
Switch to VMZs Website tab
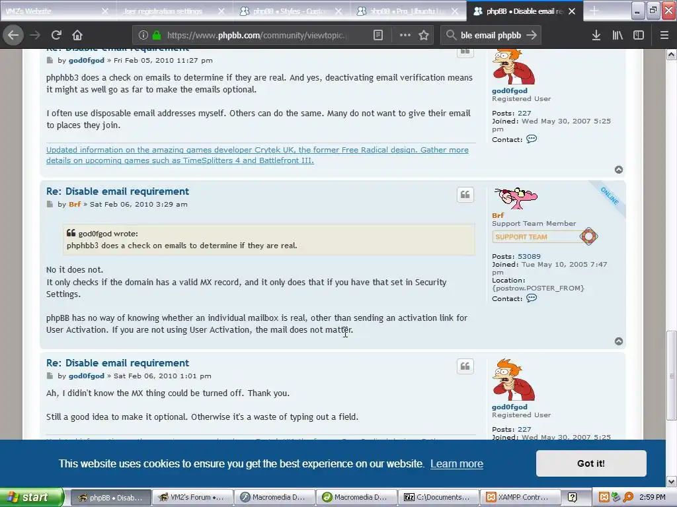pos(52,11)
